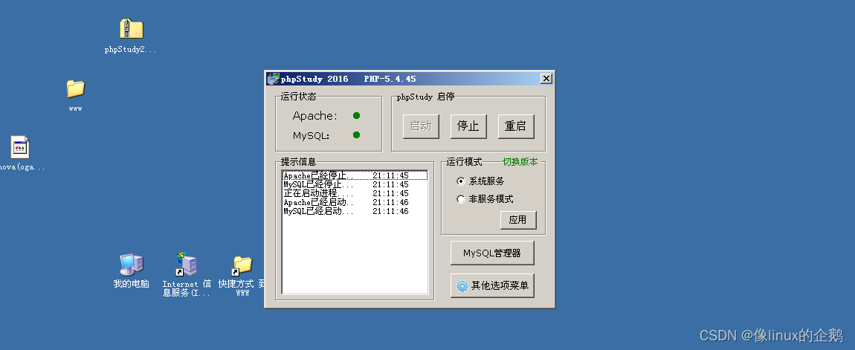The width and height of the screenshot is (855, 350).
Task: Open 快捷方式 到 WWW folder shortcut
Action: coord(242,265)
